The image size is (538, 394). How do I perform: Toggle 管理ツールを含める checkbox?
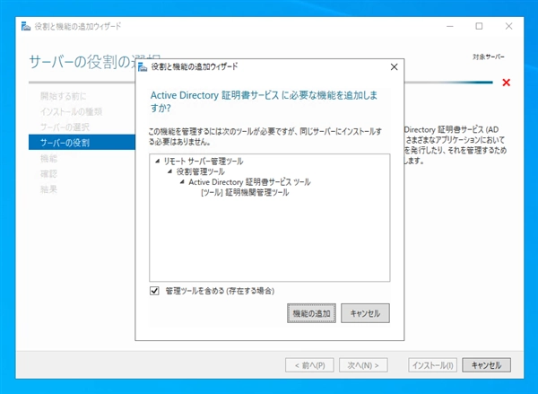154,291
